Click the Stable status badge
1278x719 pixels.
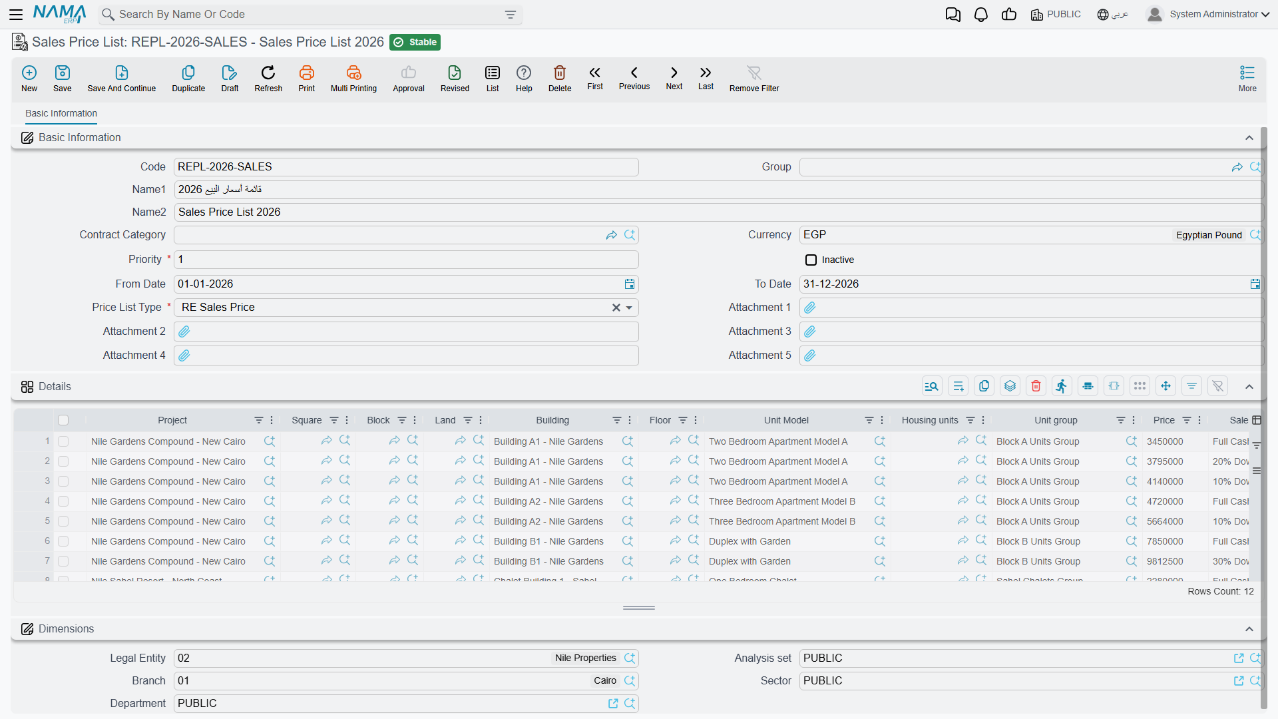415,42
